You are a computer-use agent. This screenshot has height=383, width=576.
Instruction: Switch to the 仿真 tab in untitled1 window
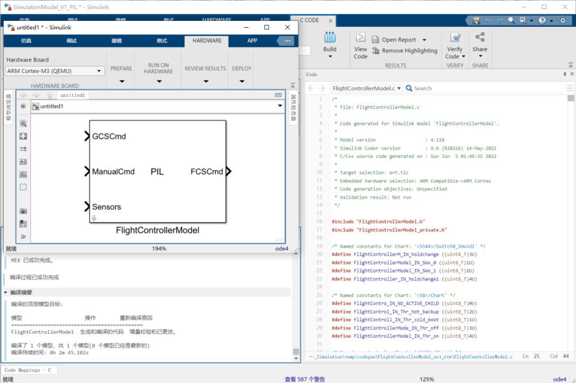pyautogui.click(x=26, y=41)
